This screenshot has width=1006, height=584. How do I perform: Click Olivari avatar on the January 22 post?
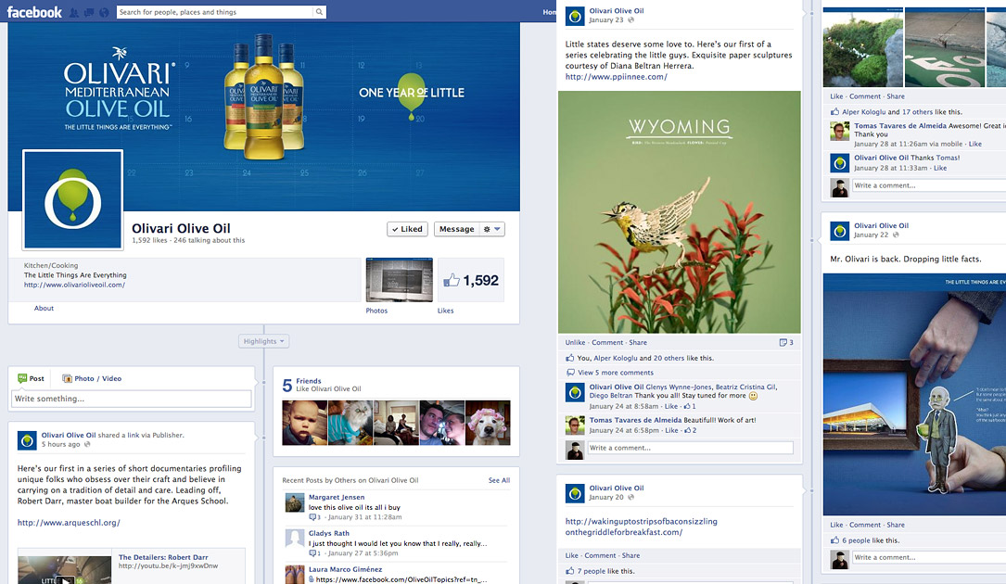[840, 231]
